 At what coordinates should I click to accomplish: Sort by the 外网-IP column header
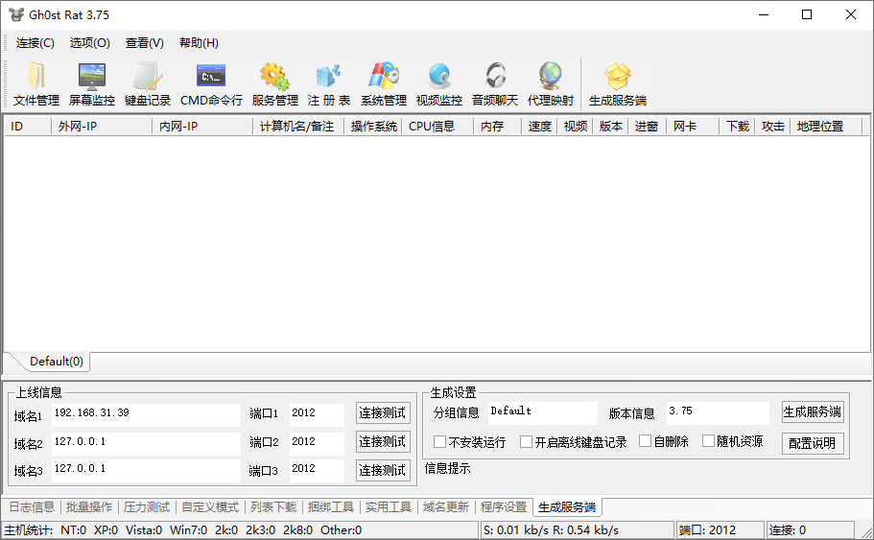102,127
